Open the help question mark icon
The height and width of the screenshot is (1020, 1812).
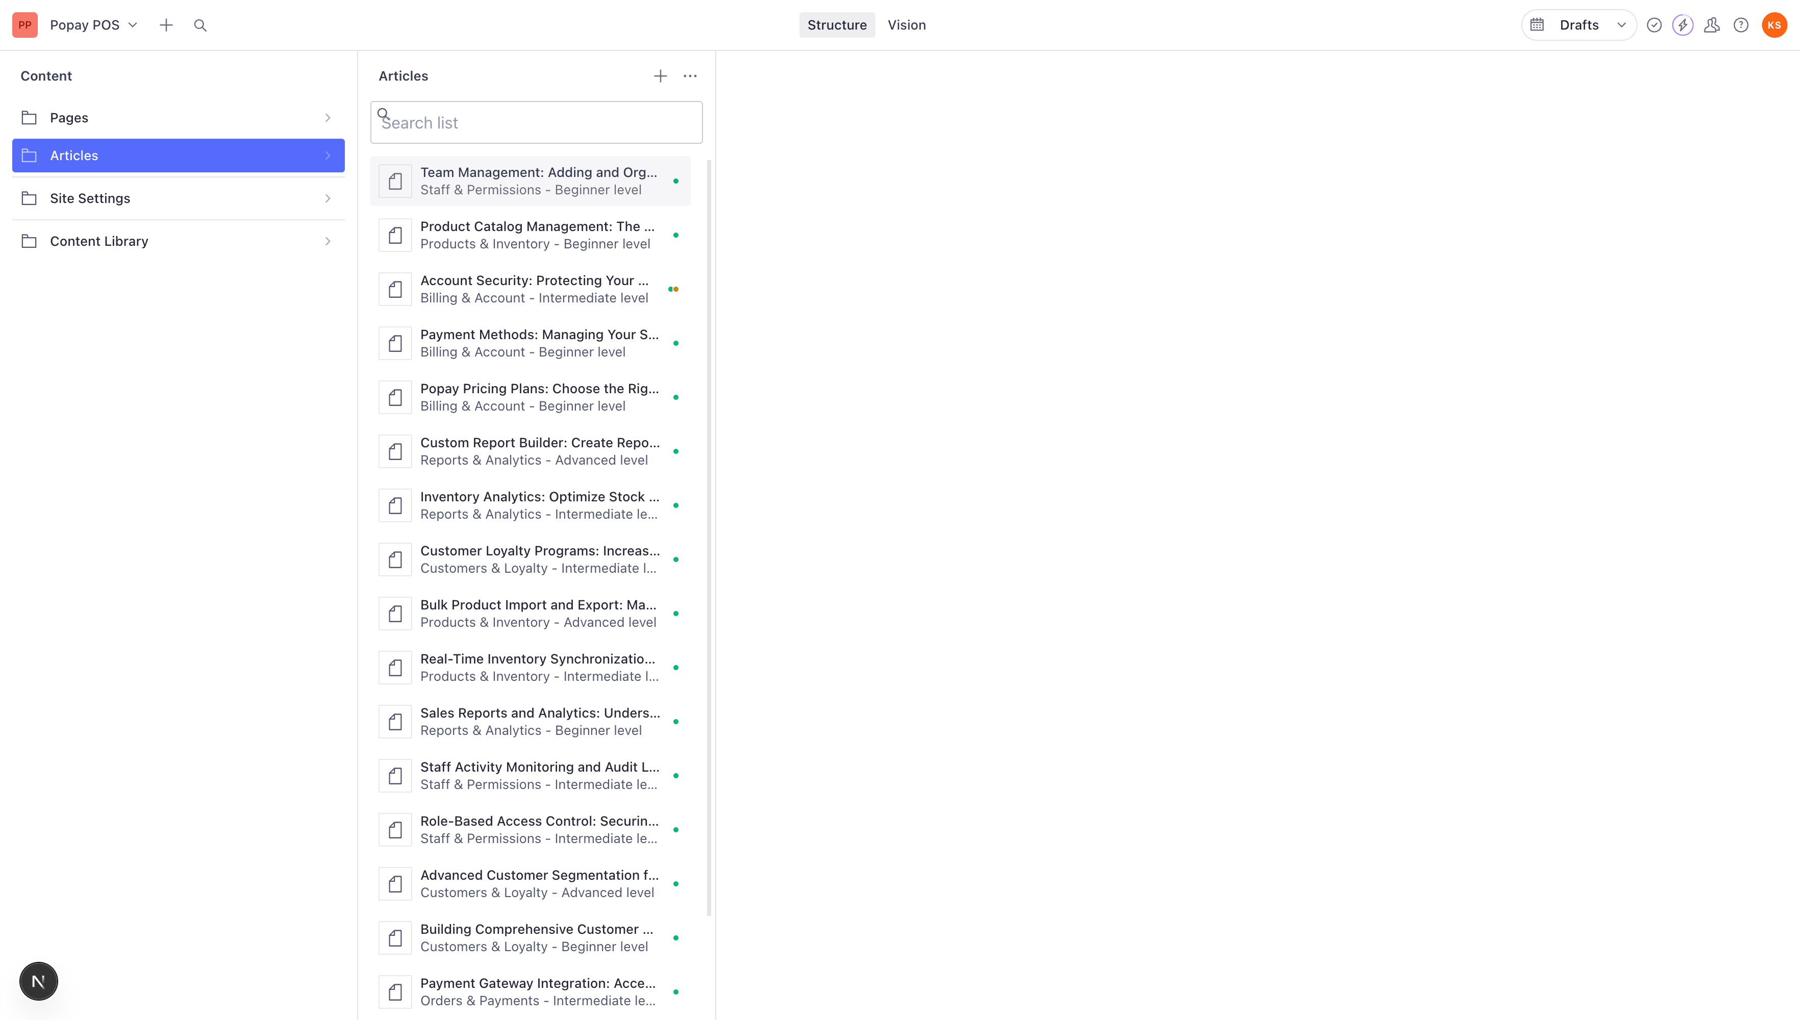[x=1741, y=24]
